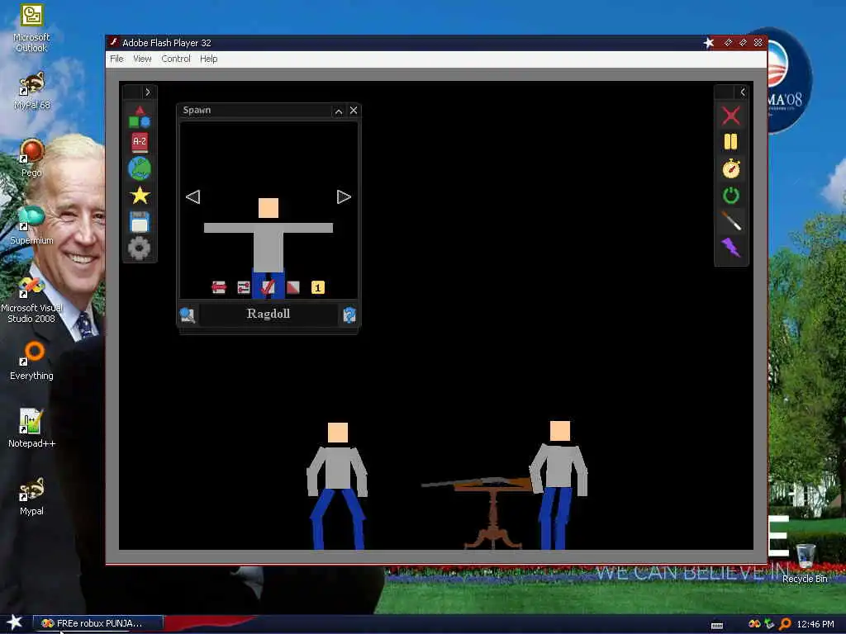This screenshot has width=846, height=634.
Task: Collapse the right toolbar with its chevron
Action: click(743, 92)
